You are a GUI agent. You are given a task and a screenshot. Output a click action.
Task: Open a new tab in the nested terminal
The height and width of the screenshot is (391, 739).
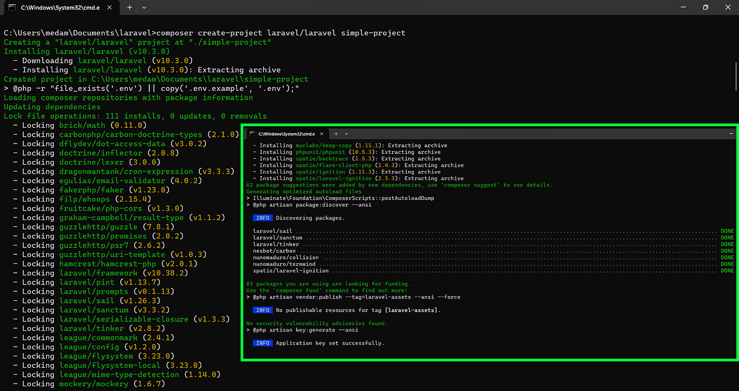335,134
